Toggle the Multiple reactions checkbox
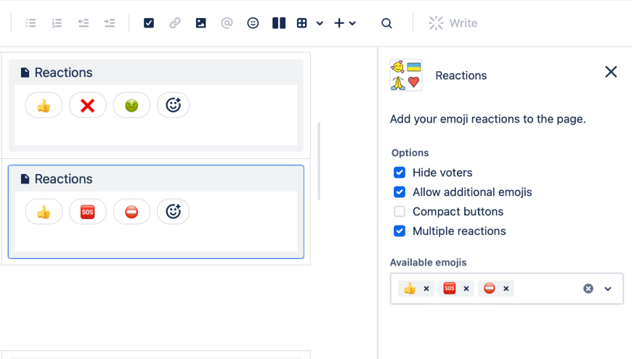 400,231
